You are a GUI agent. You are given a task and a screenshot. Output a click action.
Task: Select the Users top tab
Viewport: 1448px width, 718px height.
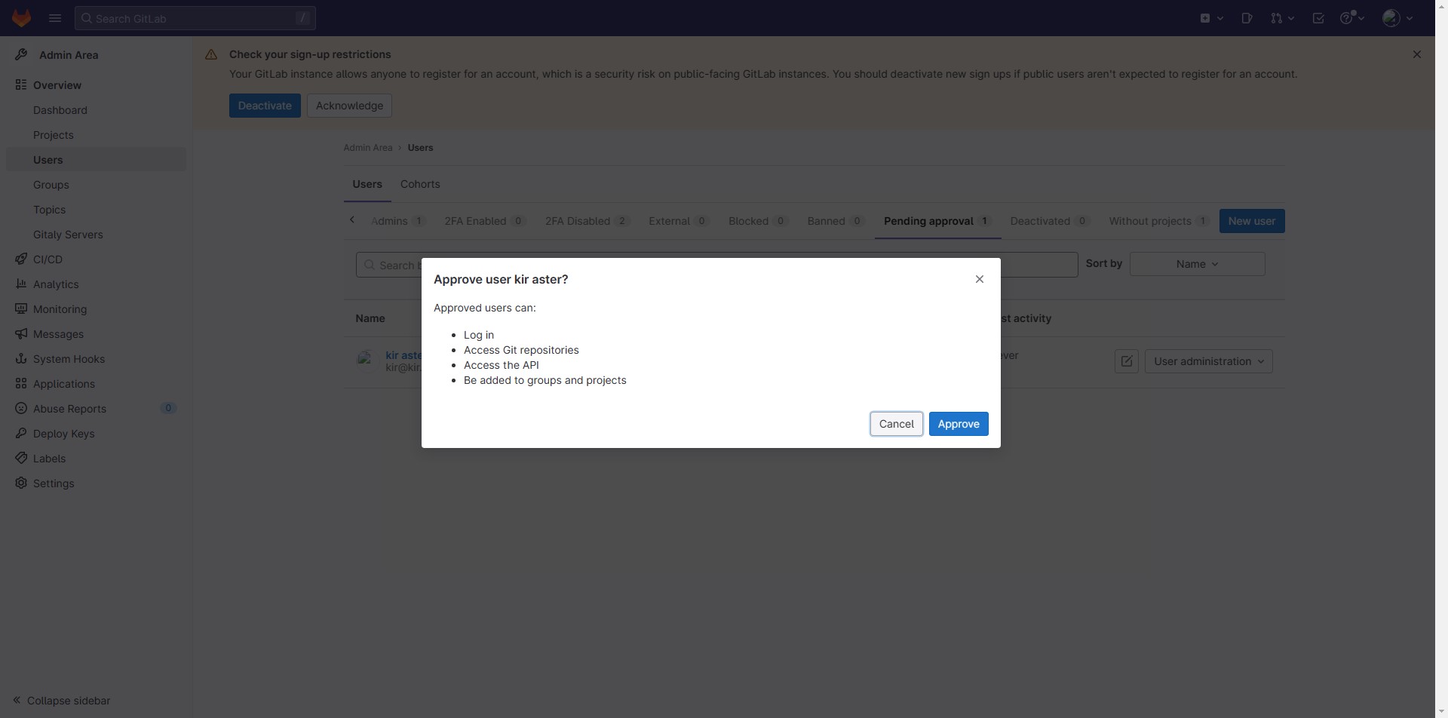[x=367, y=184]
